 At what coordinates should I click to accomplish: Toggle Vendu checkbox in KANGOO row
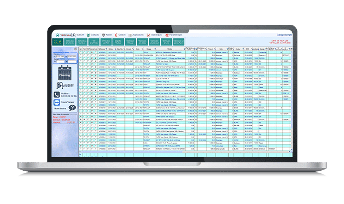pyautogui.click(x=92, y=149)
